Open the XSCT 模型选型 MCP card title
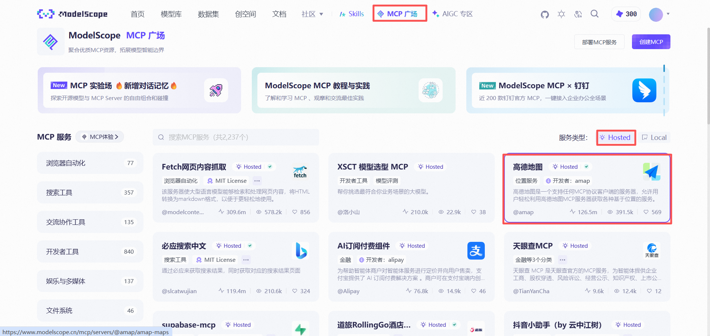The width and height of the screenshot is (710, 336). pos(373,167)
